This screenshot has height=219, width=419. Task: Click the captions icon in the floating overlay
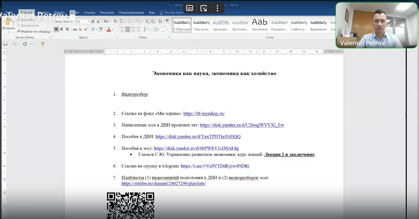(190, 8)
